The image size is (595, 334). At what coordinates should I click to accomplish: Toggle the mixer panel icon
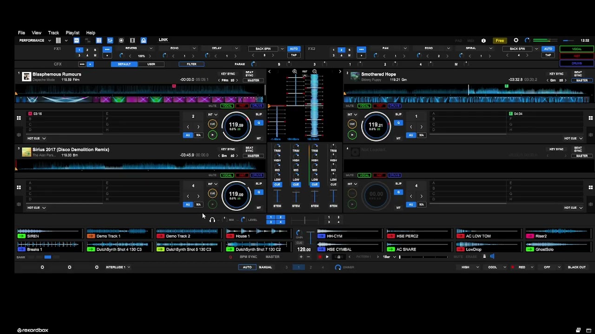click(x=110, y=40)
